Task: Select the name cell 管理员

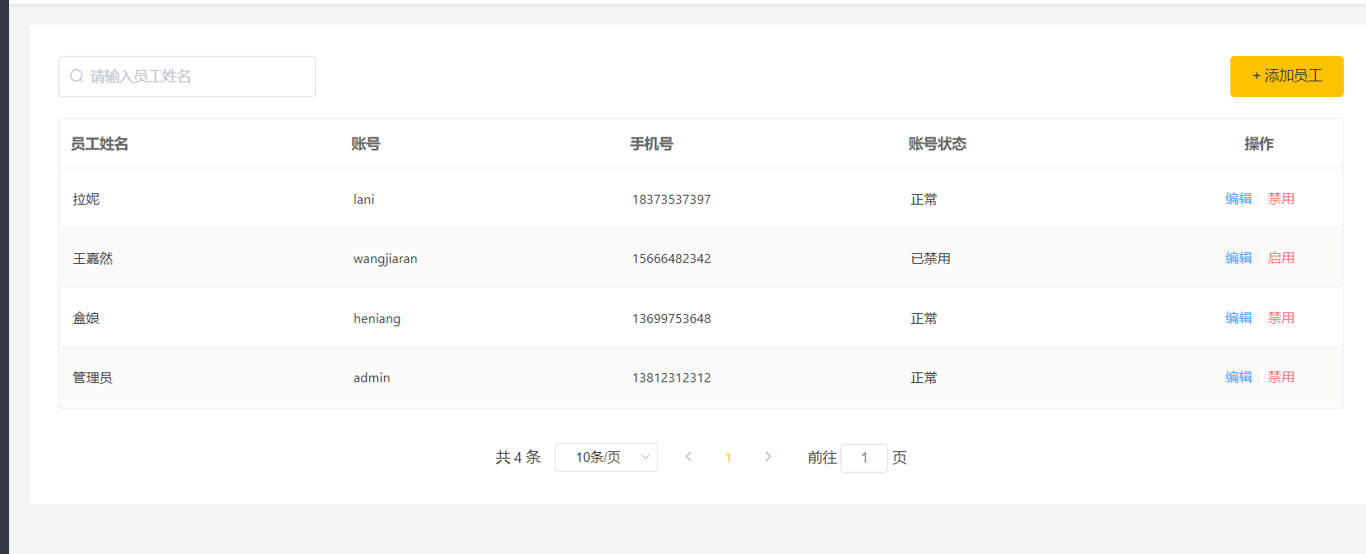Action: 93,378
